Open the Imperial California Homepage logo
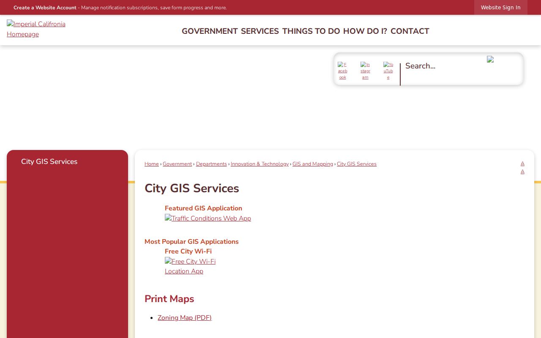The width and height of the screenshot is (541, 338). click(36, 29)
